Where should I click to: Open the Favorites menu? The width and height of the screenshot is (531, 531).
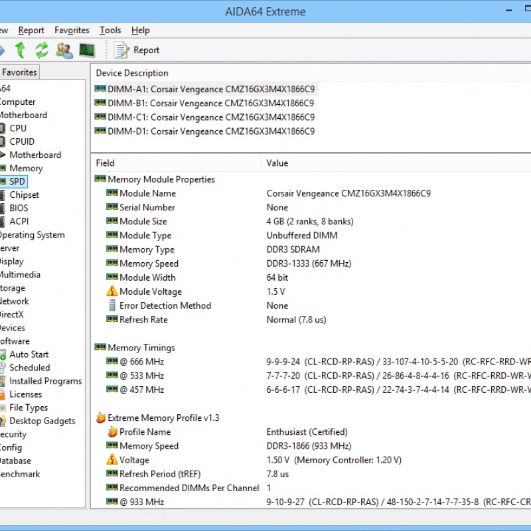click(72, 31)
